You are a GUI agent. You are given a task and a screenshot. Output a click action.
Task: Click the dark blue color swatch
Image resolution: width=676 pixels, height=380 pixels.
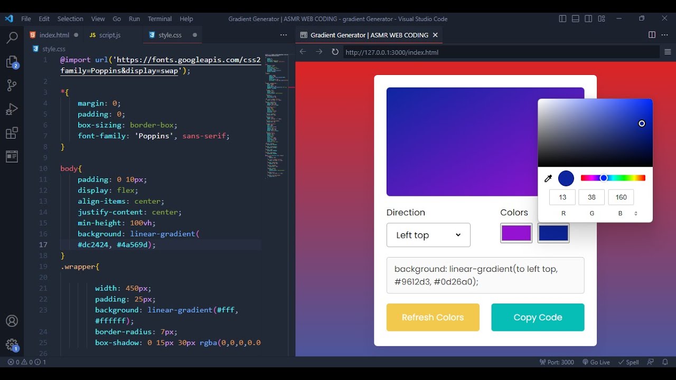(x=553, y=233)
